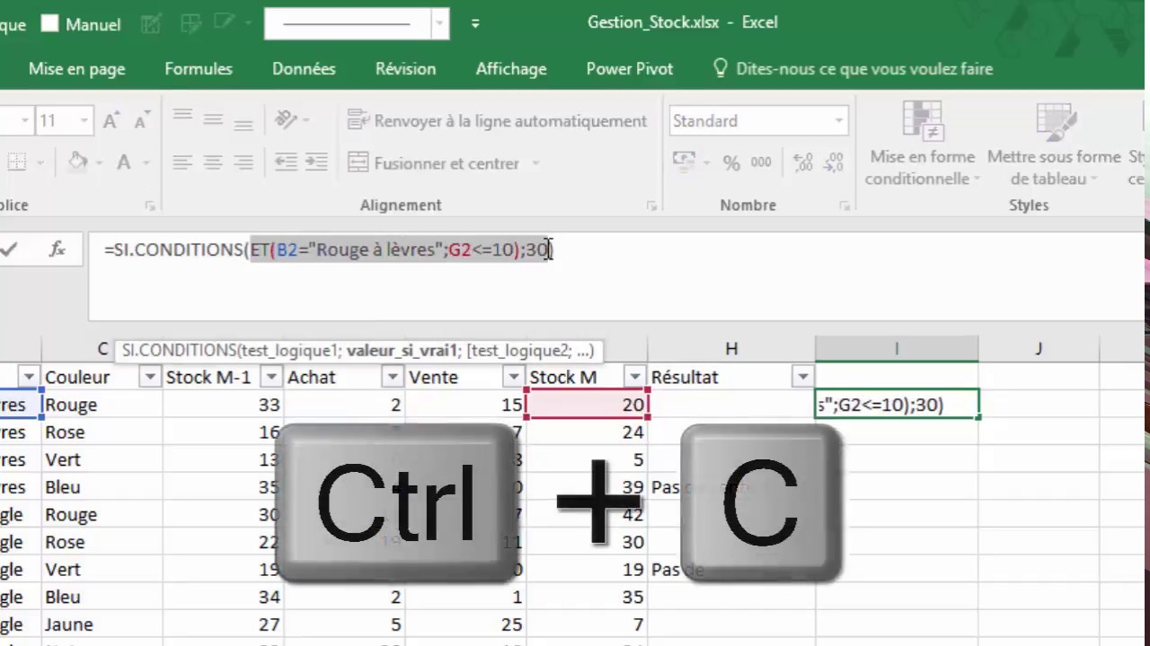Open the Couleur column filter dropdown

tap(150, 378)
